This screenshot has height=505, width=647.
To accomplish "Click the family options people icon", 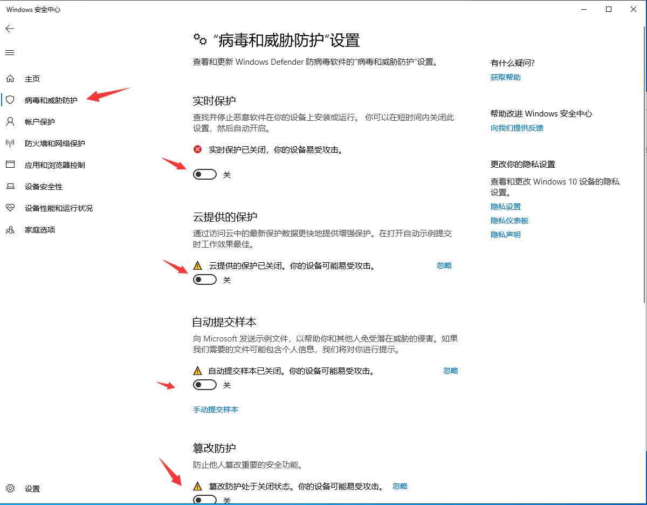I will [x=10, y=230].
